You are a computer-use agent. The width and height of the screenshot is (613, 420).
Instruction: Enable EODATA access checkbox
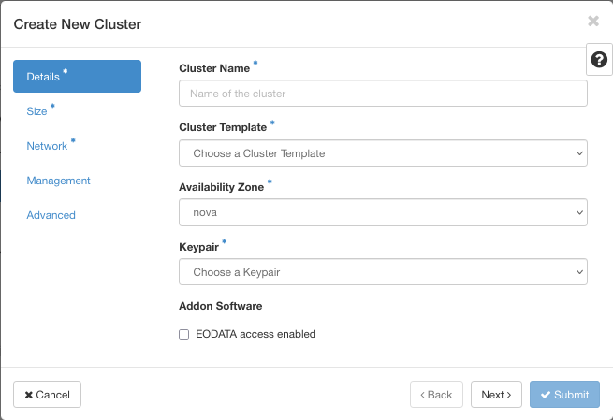pyautogui.click(x=184, y=334)
